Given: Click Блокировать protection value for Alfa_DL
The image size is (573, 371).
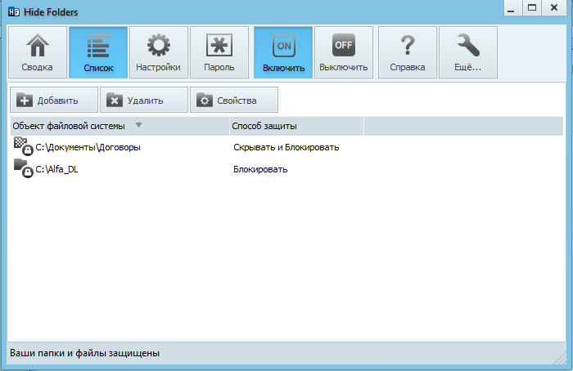Looking at the screenshot, I should (260, 170).
